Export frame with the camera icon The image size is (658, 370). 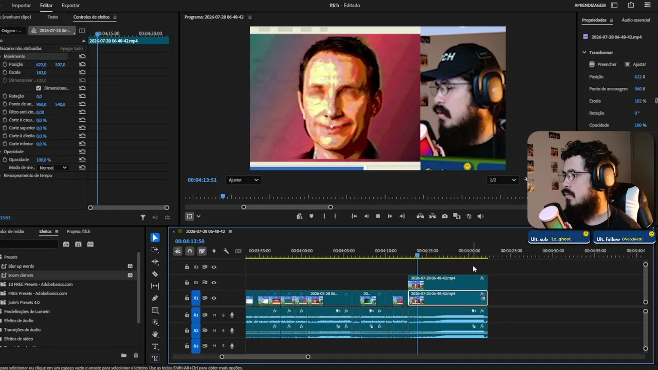click(445, 216)
